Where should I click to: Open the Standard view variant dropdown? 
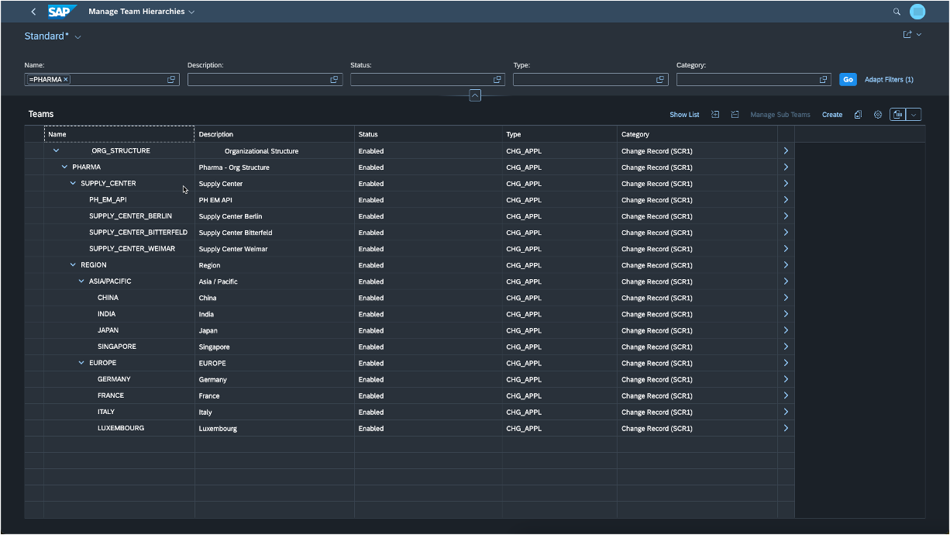[x=77, y=37]
